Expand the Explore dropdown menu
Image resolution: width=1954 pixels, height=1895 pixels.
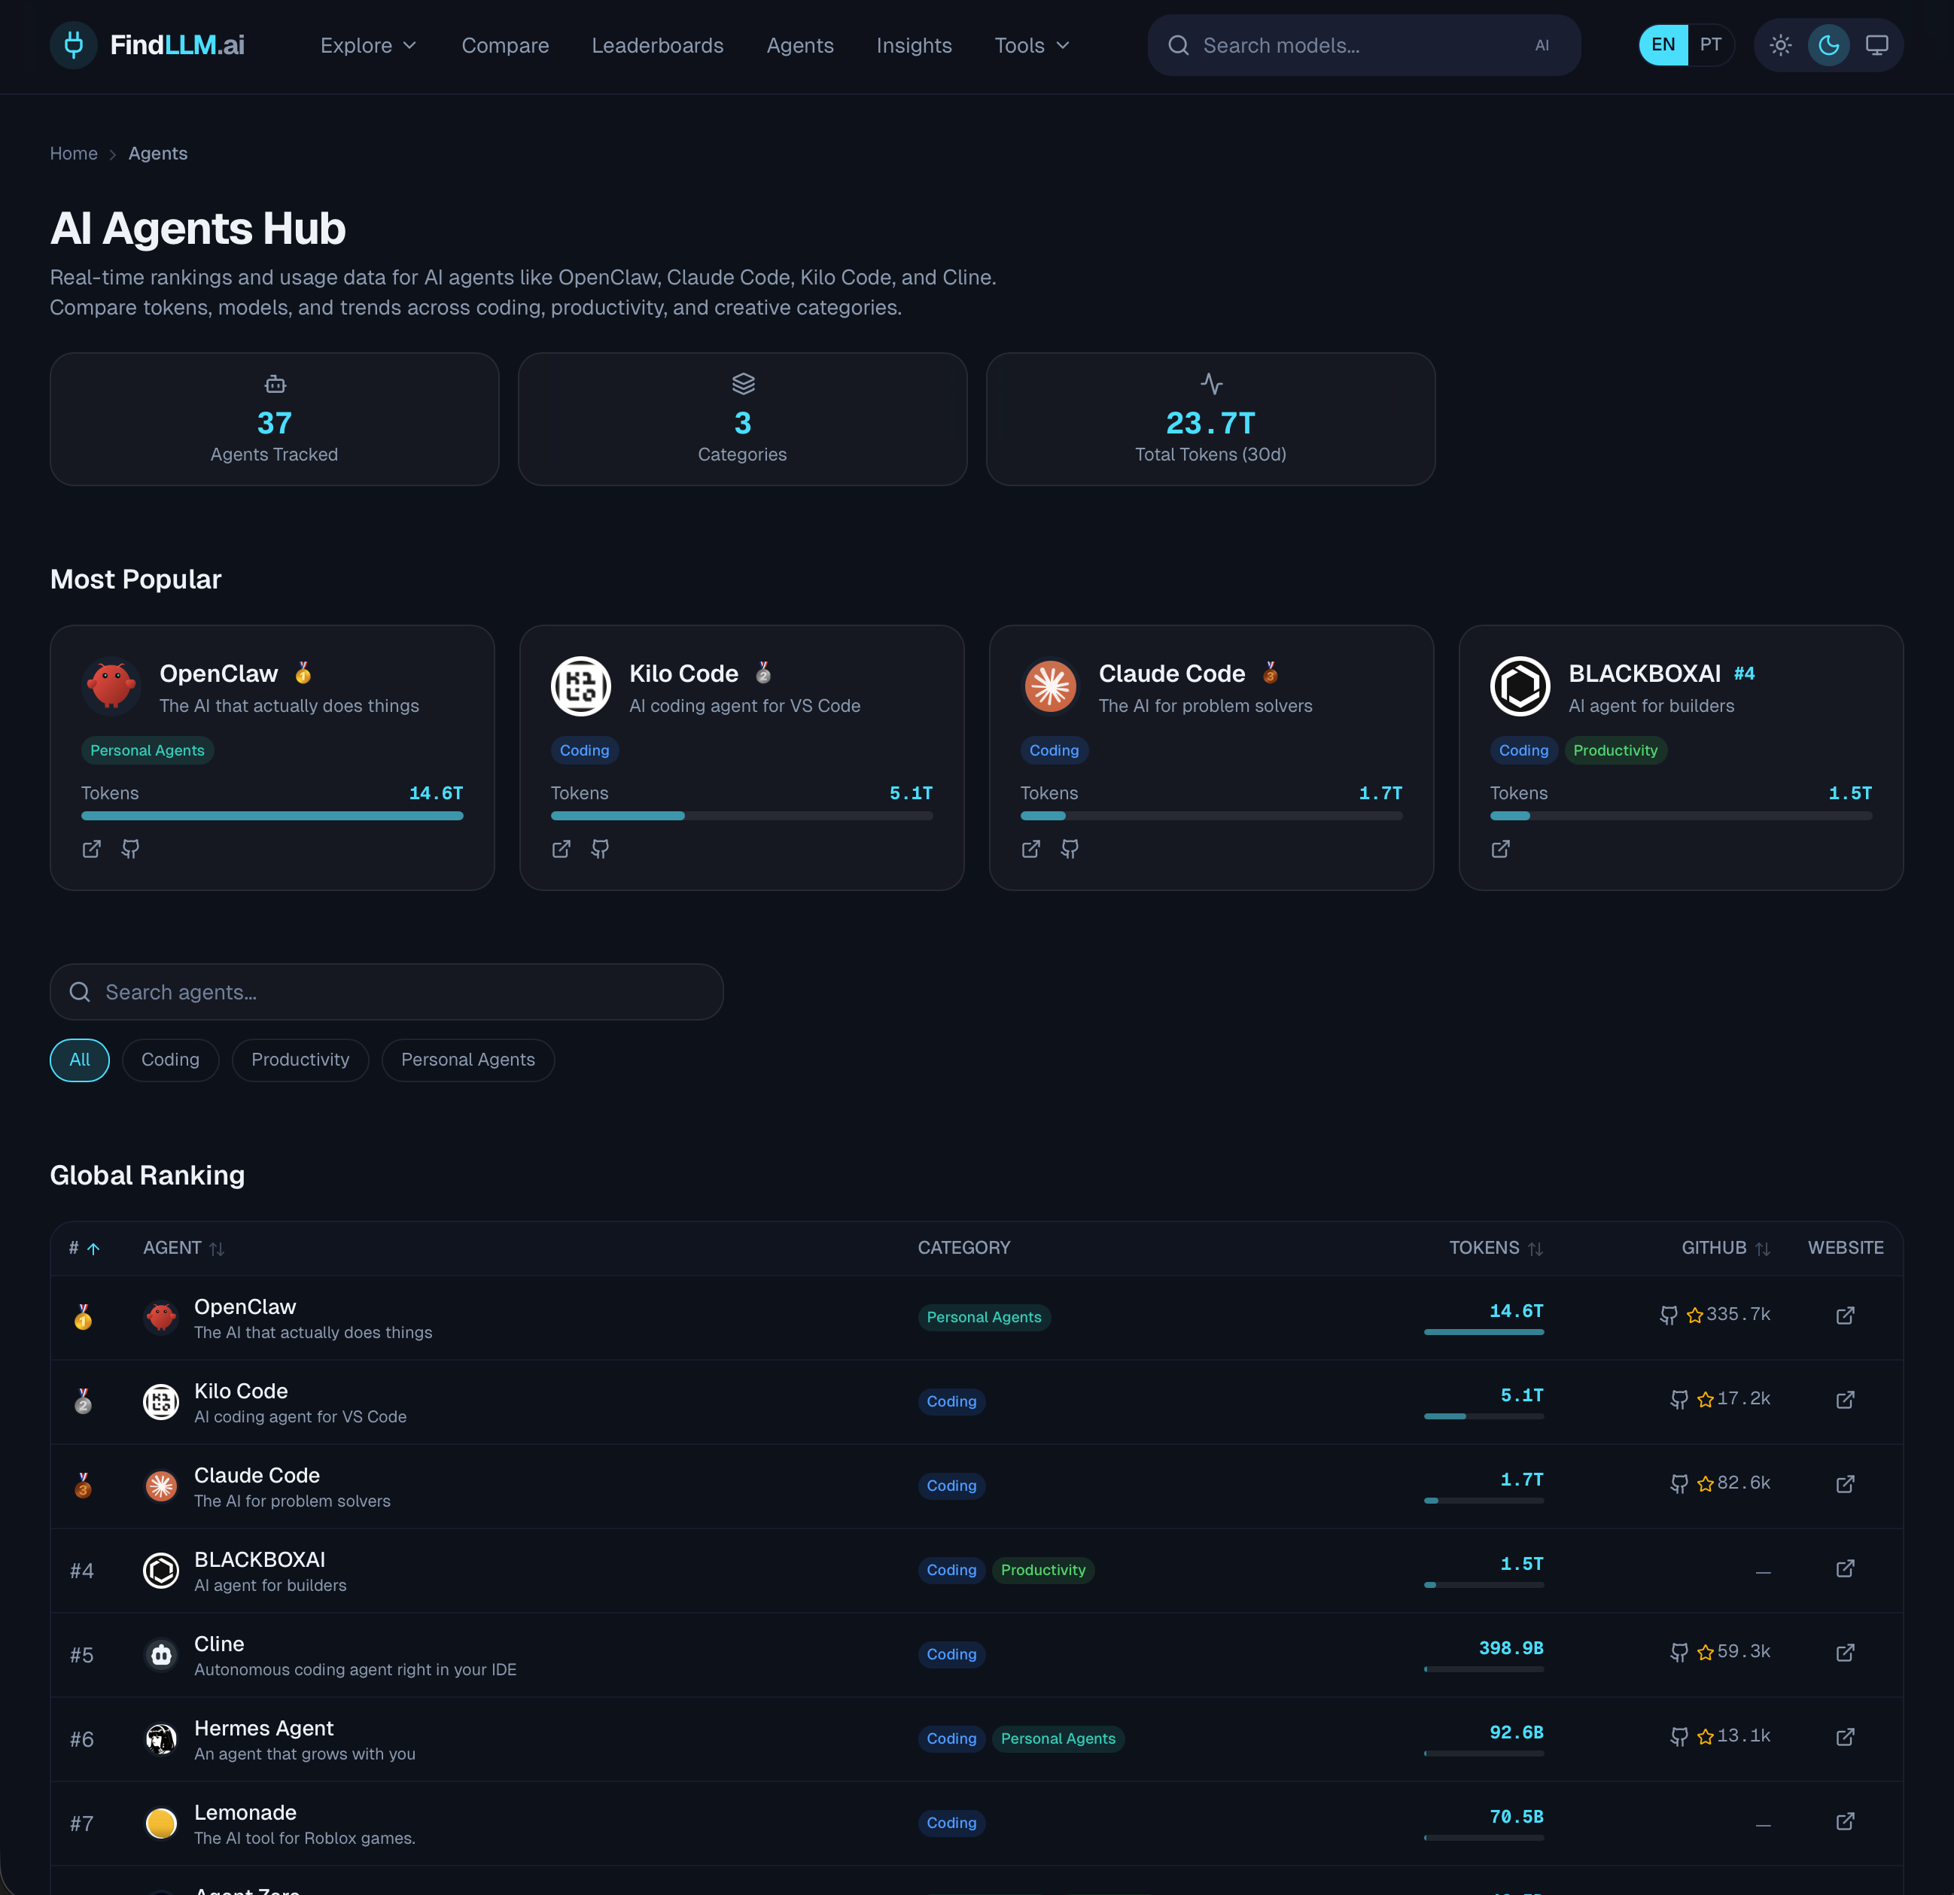tap(368, 46)
